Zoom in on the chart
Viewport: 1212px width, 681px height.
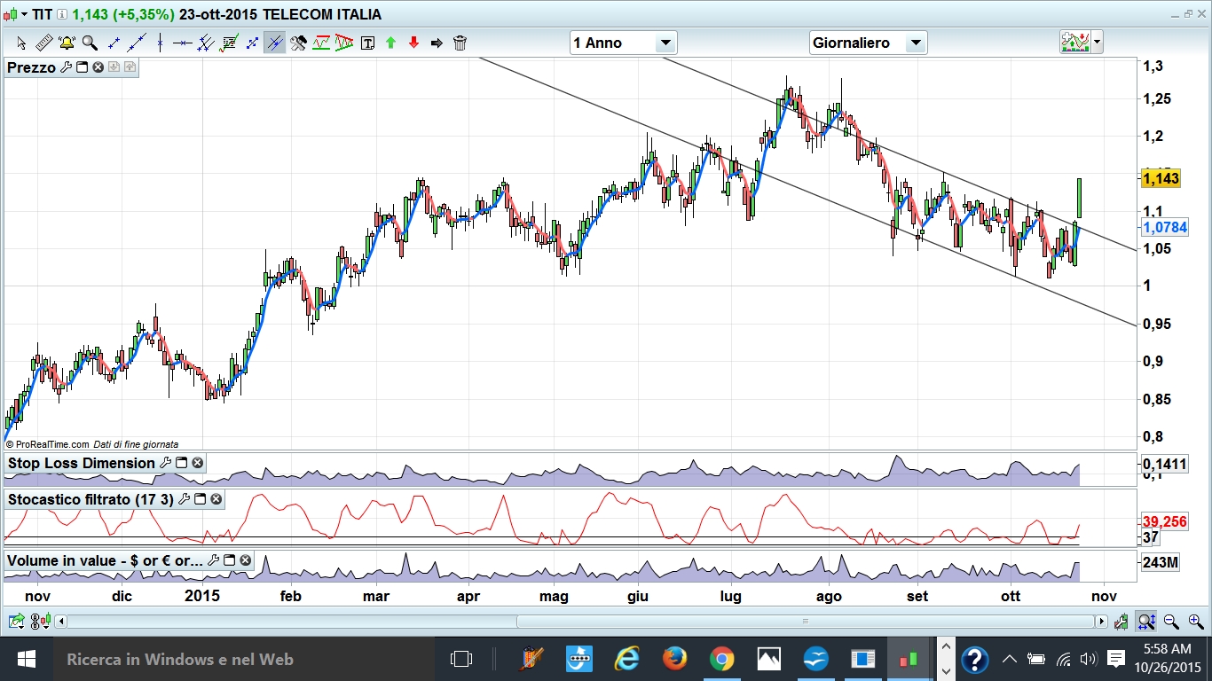click(1195, 622)
